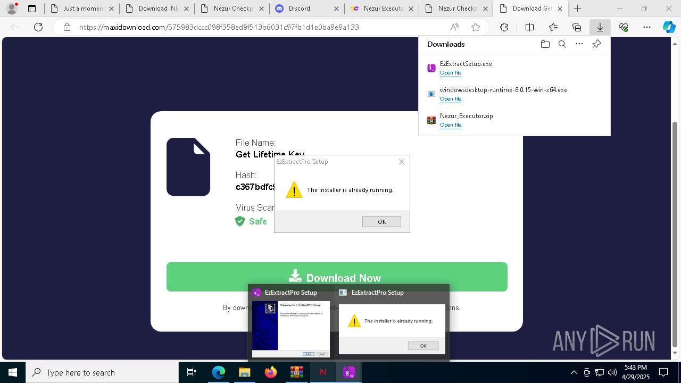The height and width of the screenshot is (383, 681).
Task: Select Nezur_Executor.zip download entry name
Action: click(x=467, y=116)
